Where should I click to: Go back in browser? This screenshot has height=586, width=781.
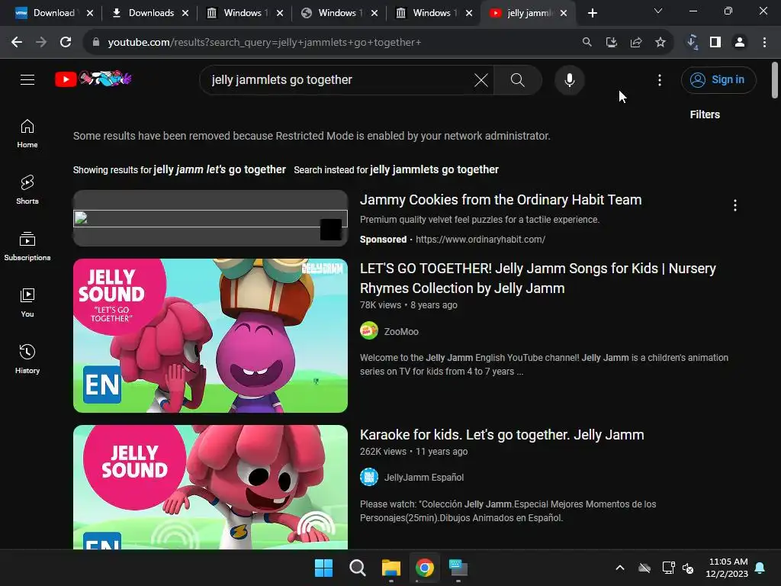tap(17, 43)
